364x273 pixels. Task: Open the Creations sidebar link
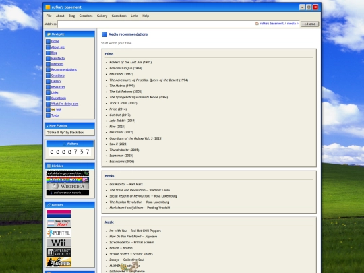click(58, 75)
